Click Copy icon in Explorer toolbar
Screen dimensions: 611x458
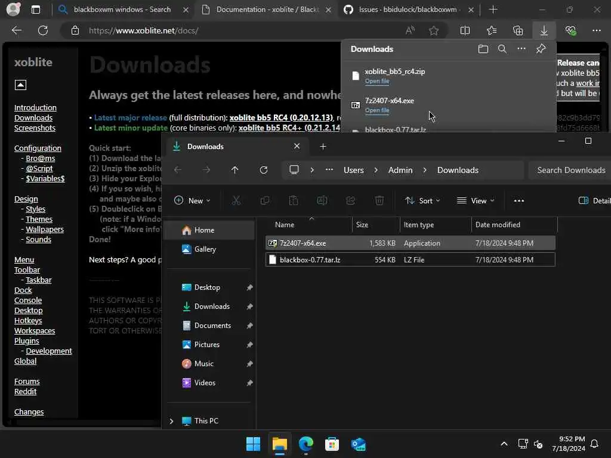pyautogui.click(x=264, y=200)
